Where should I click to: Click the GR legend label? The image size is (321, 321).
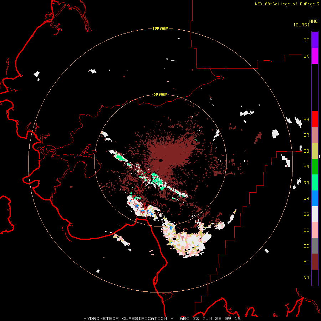306,135
